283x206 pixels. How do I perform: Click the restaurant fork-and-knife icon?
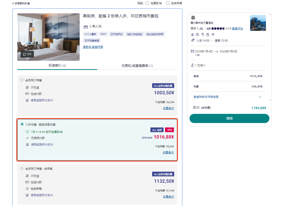click(203, 34)
